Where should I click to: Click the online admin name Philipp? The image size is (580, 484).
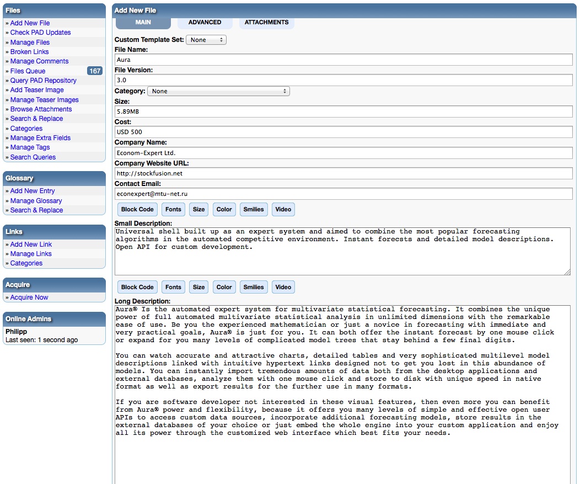tap(17, 332)
